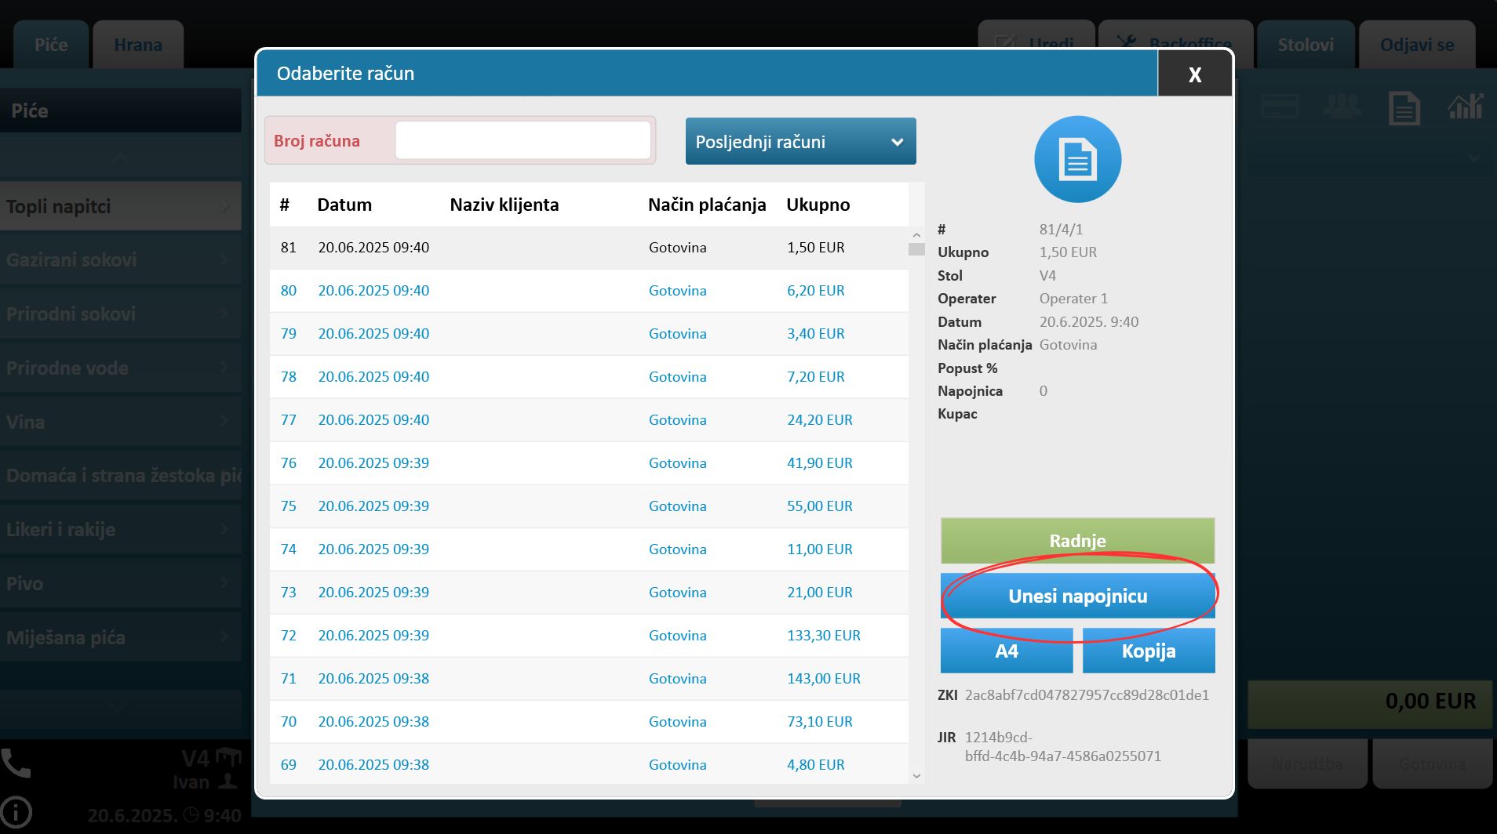Close the Odaberite račun dialog

[x=1194, y=74]
